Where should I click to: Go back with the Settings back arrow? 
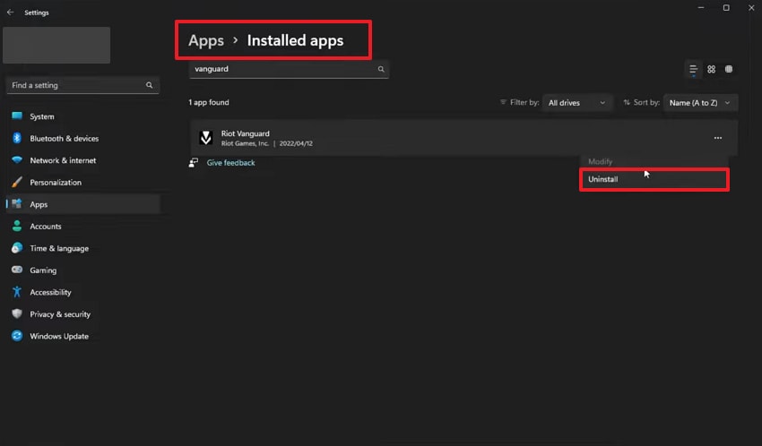(10, 13)
